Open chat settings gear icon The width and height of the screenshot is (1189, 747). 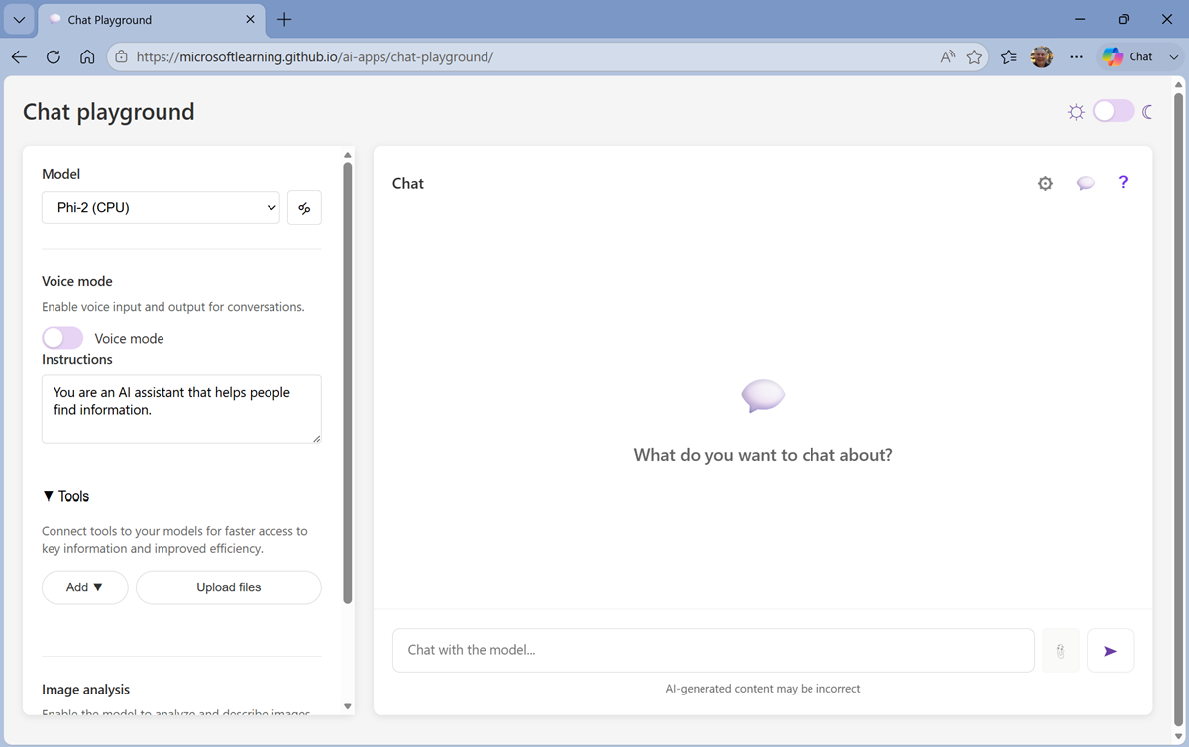coord(1045,183)
